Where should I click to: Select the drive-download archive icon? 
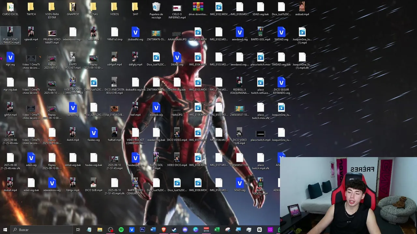(198, 9)
